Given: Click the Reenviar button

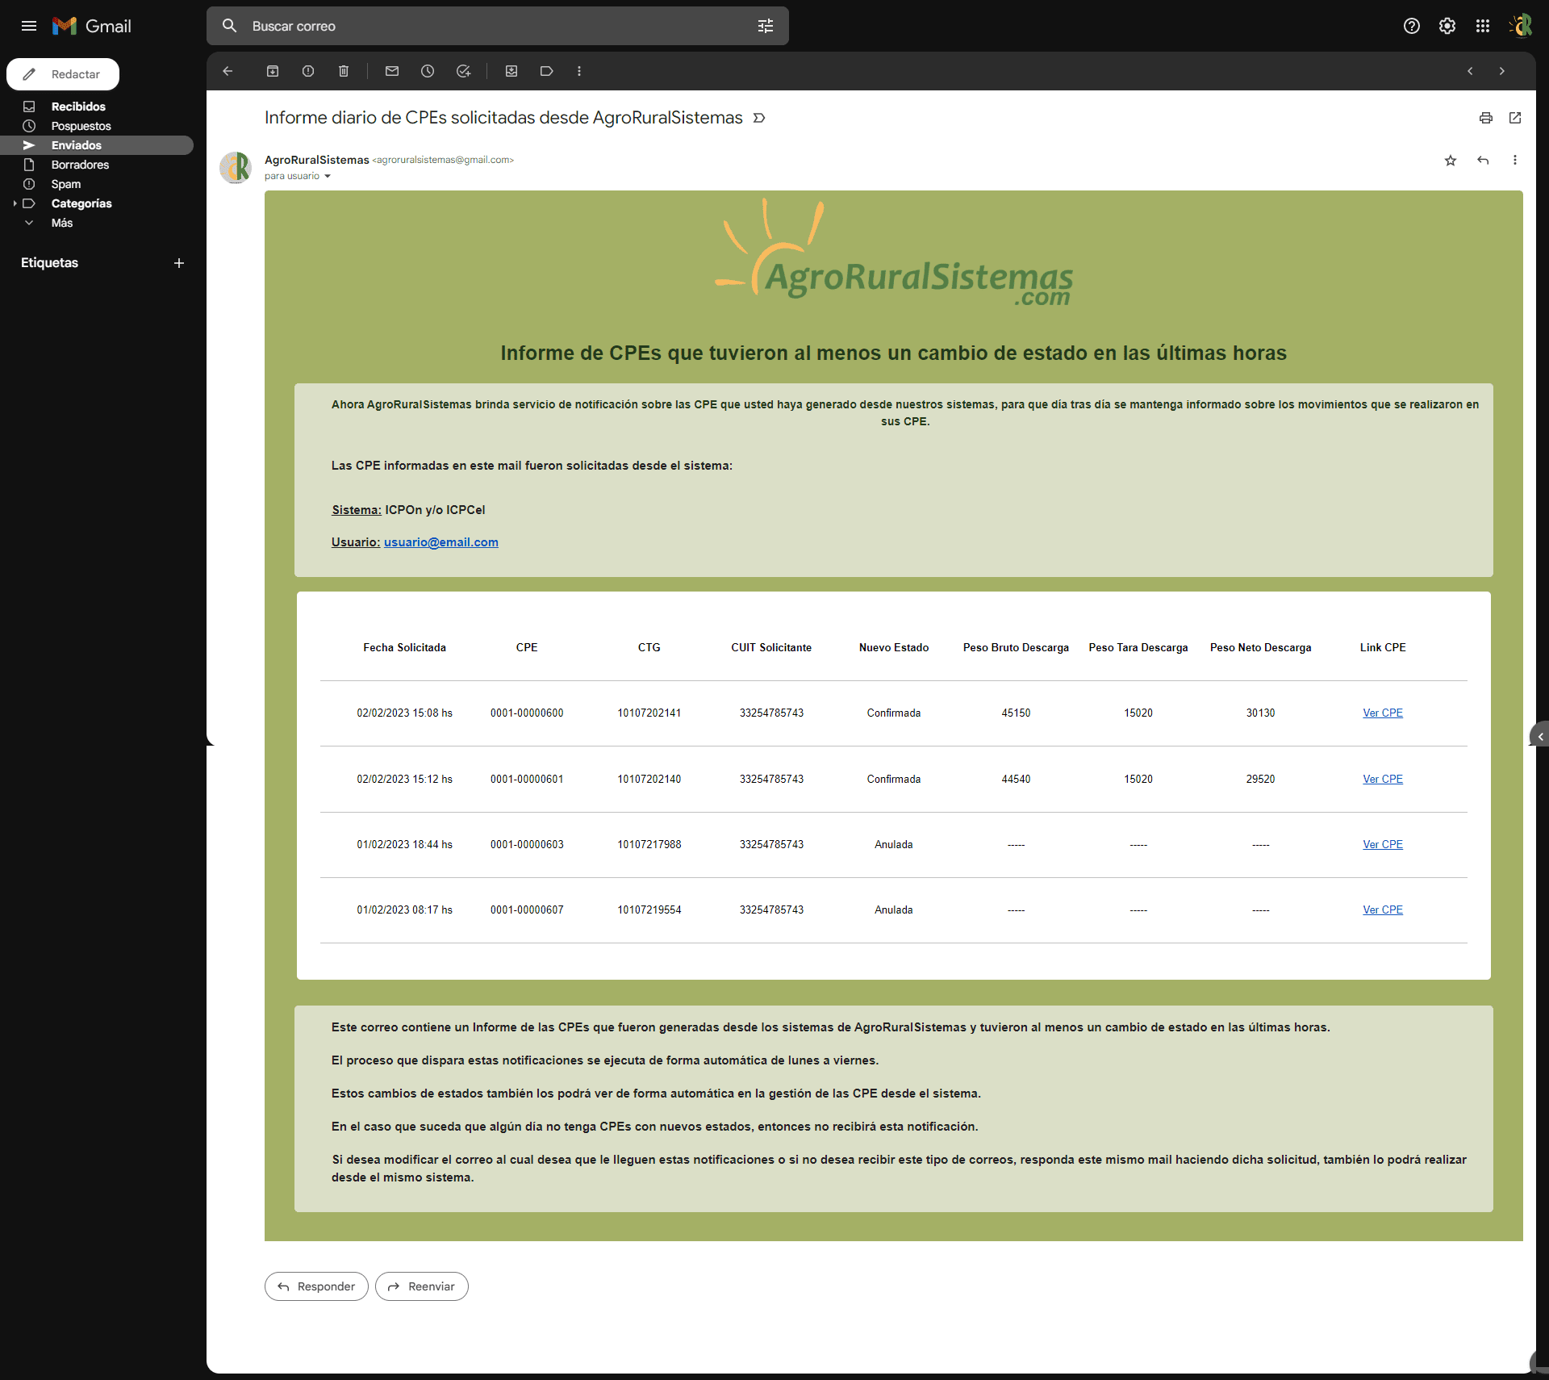Looking at the screenshot, I should 422,1286.
